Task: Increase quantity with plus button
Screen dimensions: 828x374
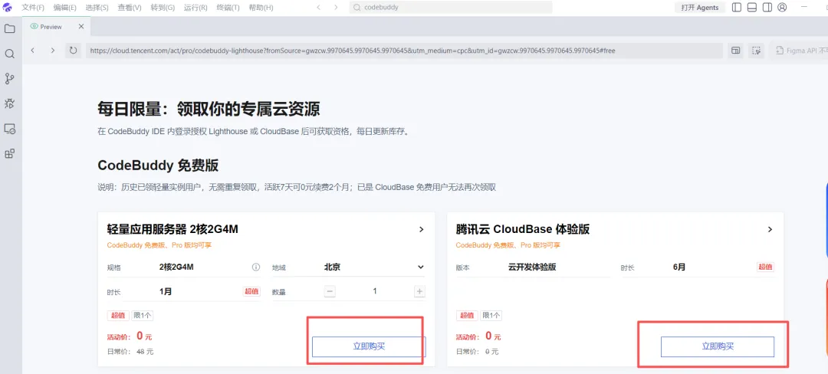Action: click(x=420, y=291)
